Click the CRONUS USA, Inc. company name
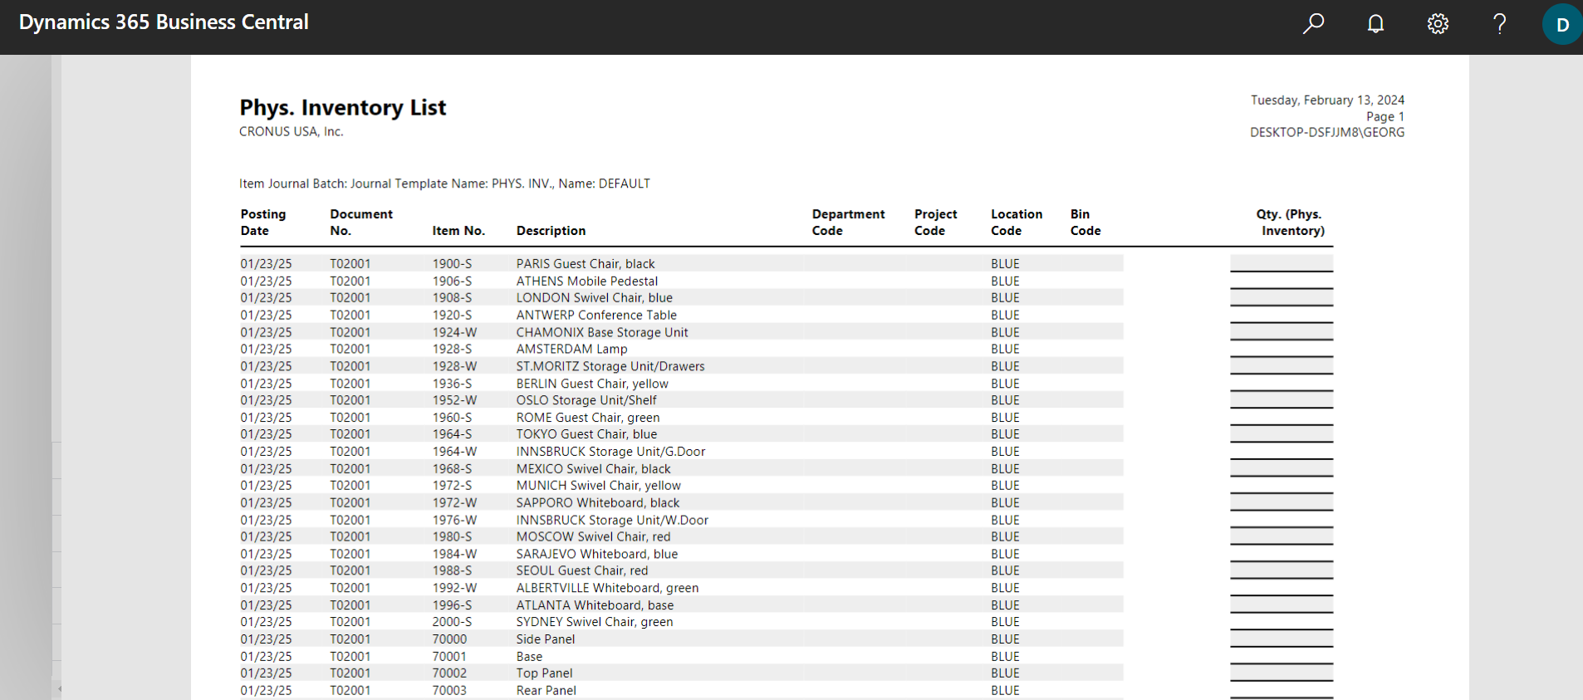 click(x=291, y=131)
